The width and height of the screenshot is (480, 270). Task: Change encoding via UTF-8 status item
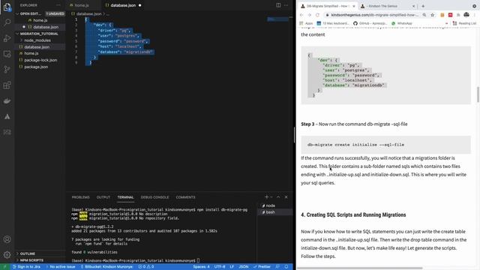coord(220,267)
